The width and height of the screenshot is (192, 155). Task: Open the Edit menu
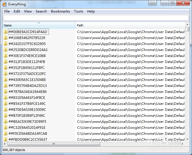tap(17, 11)
